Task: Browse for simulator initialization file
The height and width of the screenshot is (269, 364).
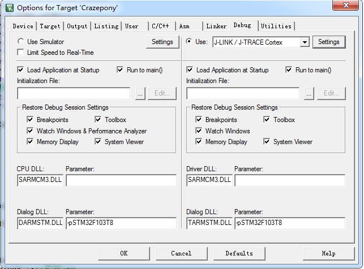Action: pos(140,94)
